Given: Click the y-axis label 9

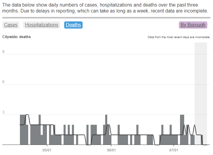Looking at the screenshot, I should pos(3,52).
